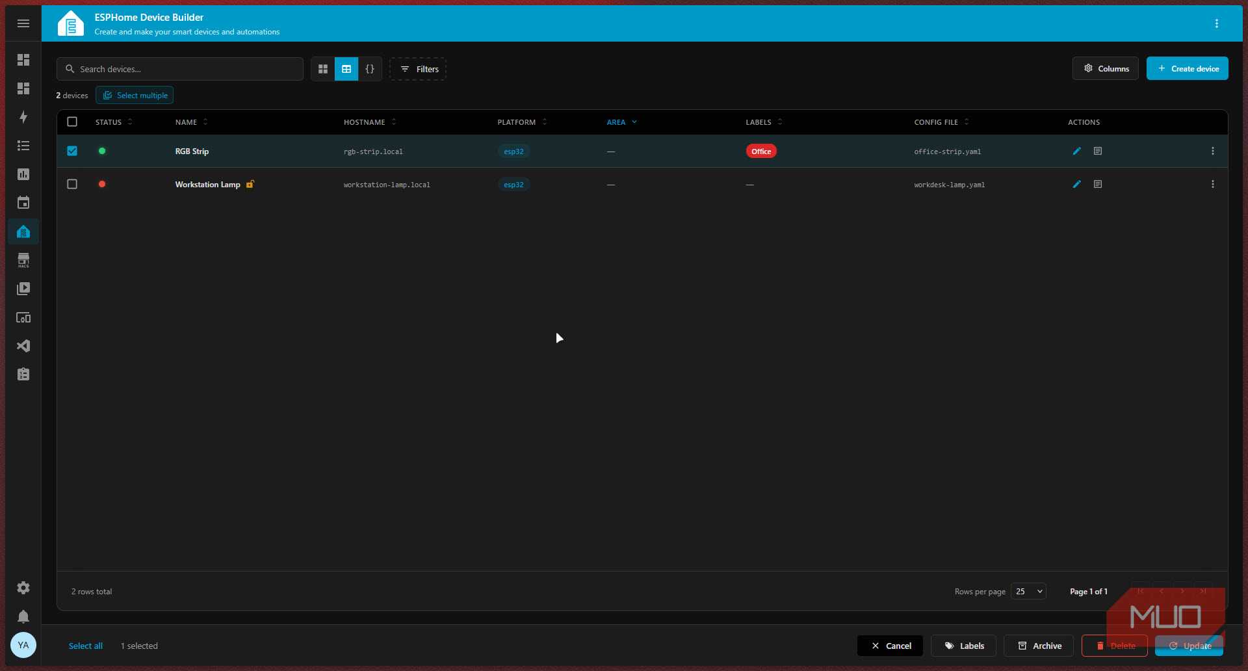Click the ESPHome Device Builder logo
The width and height of the screenshot is (1248, 671).
71,23
